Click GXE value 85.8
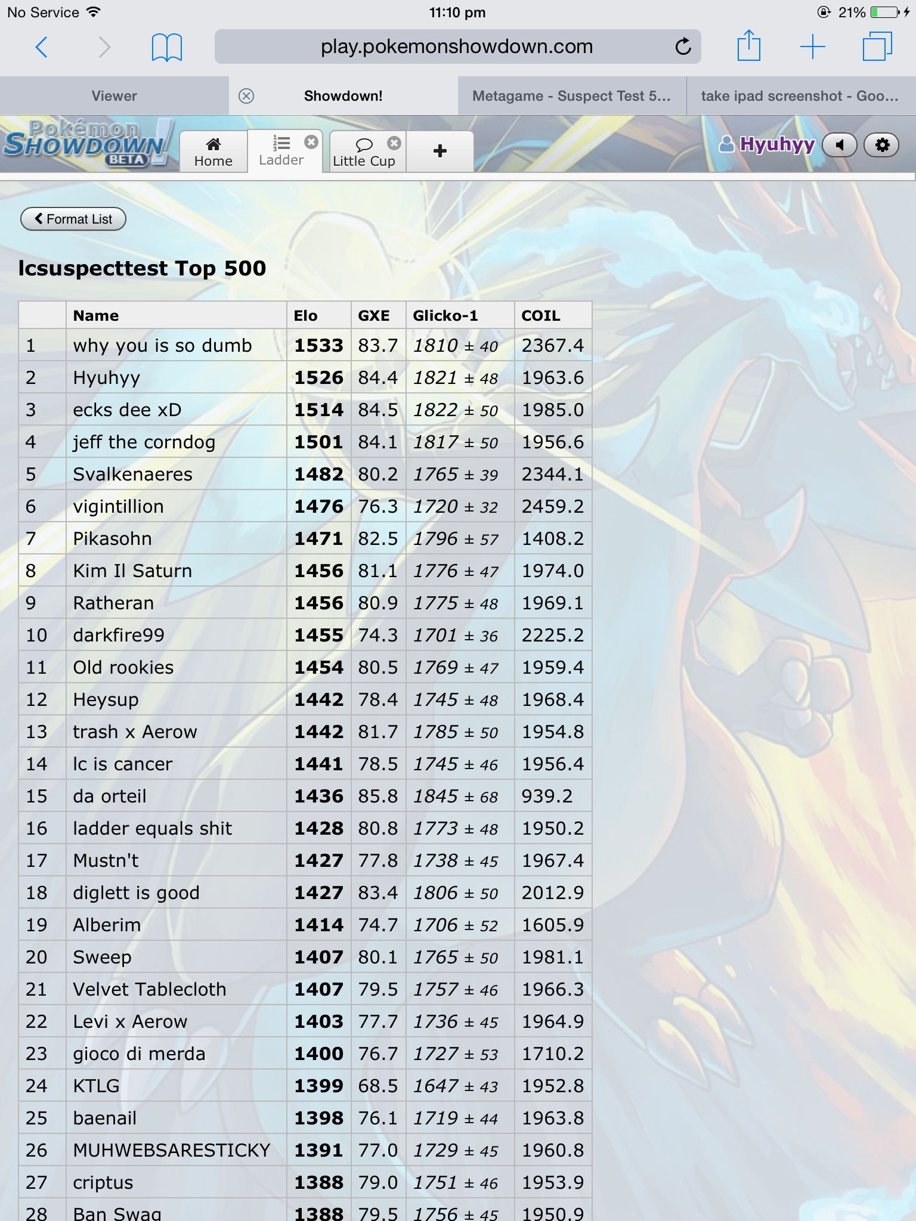Image resolution: width=916 pixels, height=1221 pixels. point(378,796)
